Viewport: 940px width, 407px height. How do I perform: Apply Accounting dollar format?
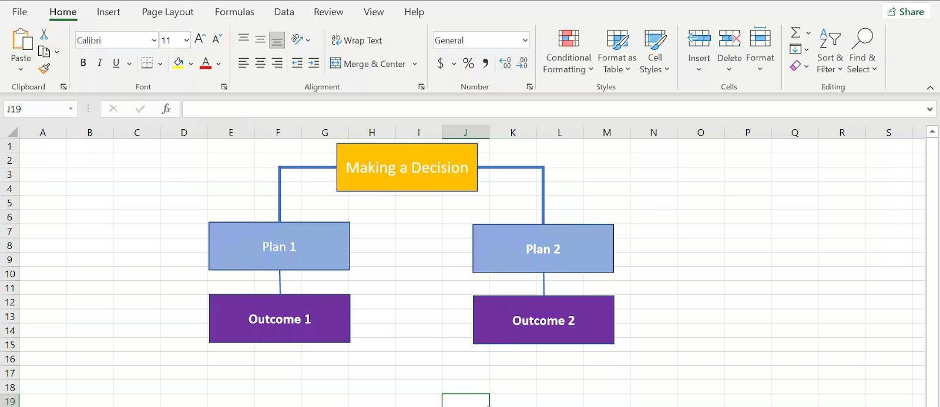441,63
